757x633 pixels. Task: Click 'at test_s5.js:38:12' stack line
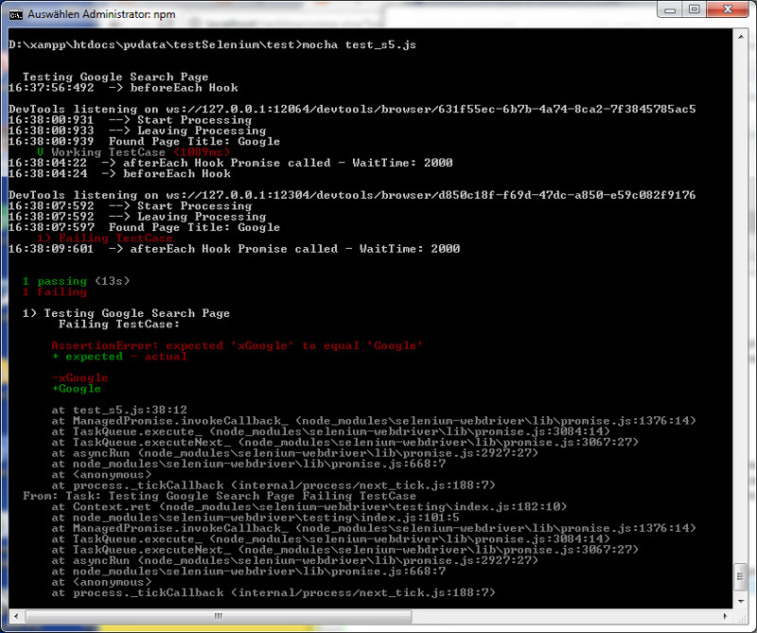pyautogui.click(x=119, y=410)
